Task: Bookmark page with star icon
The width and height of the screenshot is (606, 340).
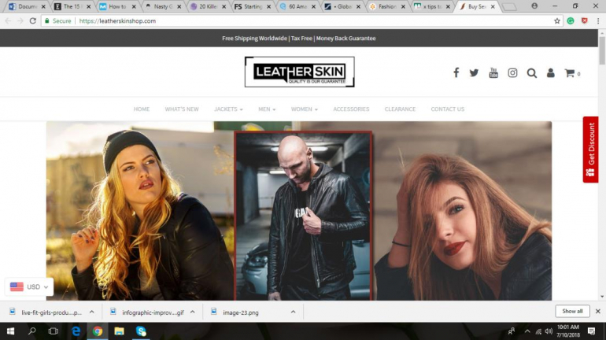Action: tap(557, 20)
